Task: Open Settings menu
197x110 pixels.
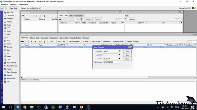Action: pos(13,5)
